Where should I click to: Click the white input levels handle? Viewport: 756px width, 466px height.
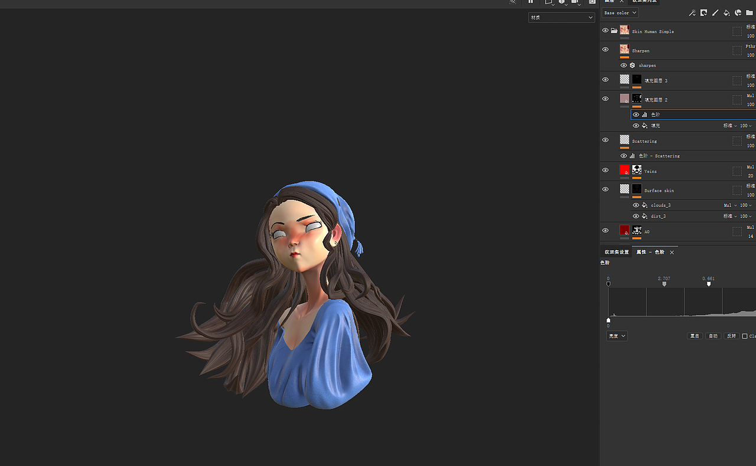709,284
